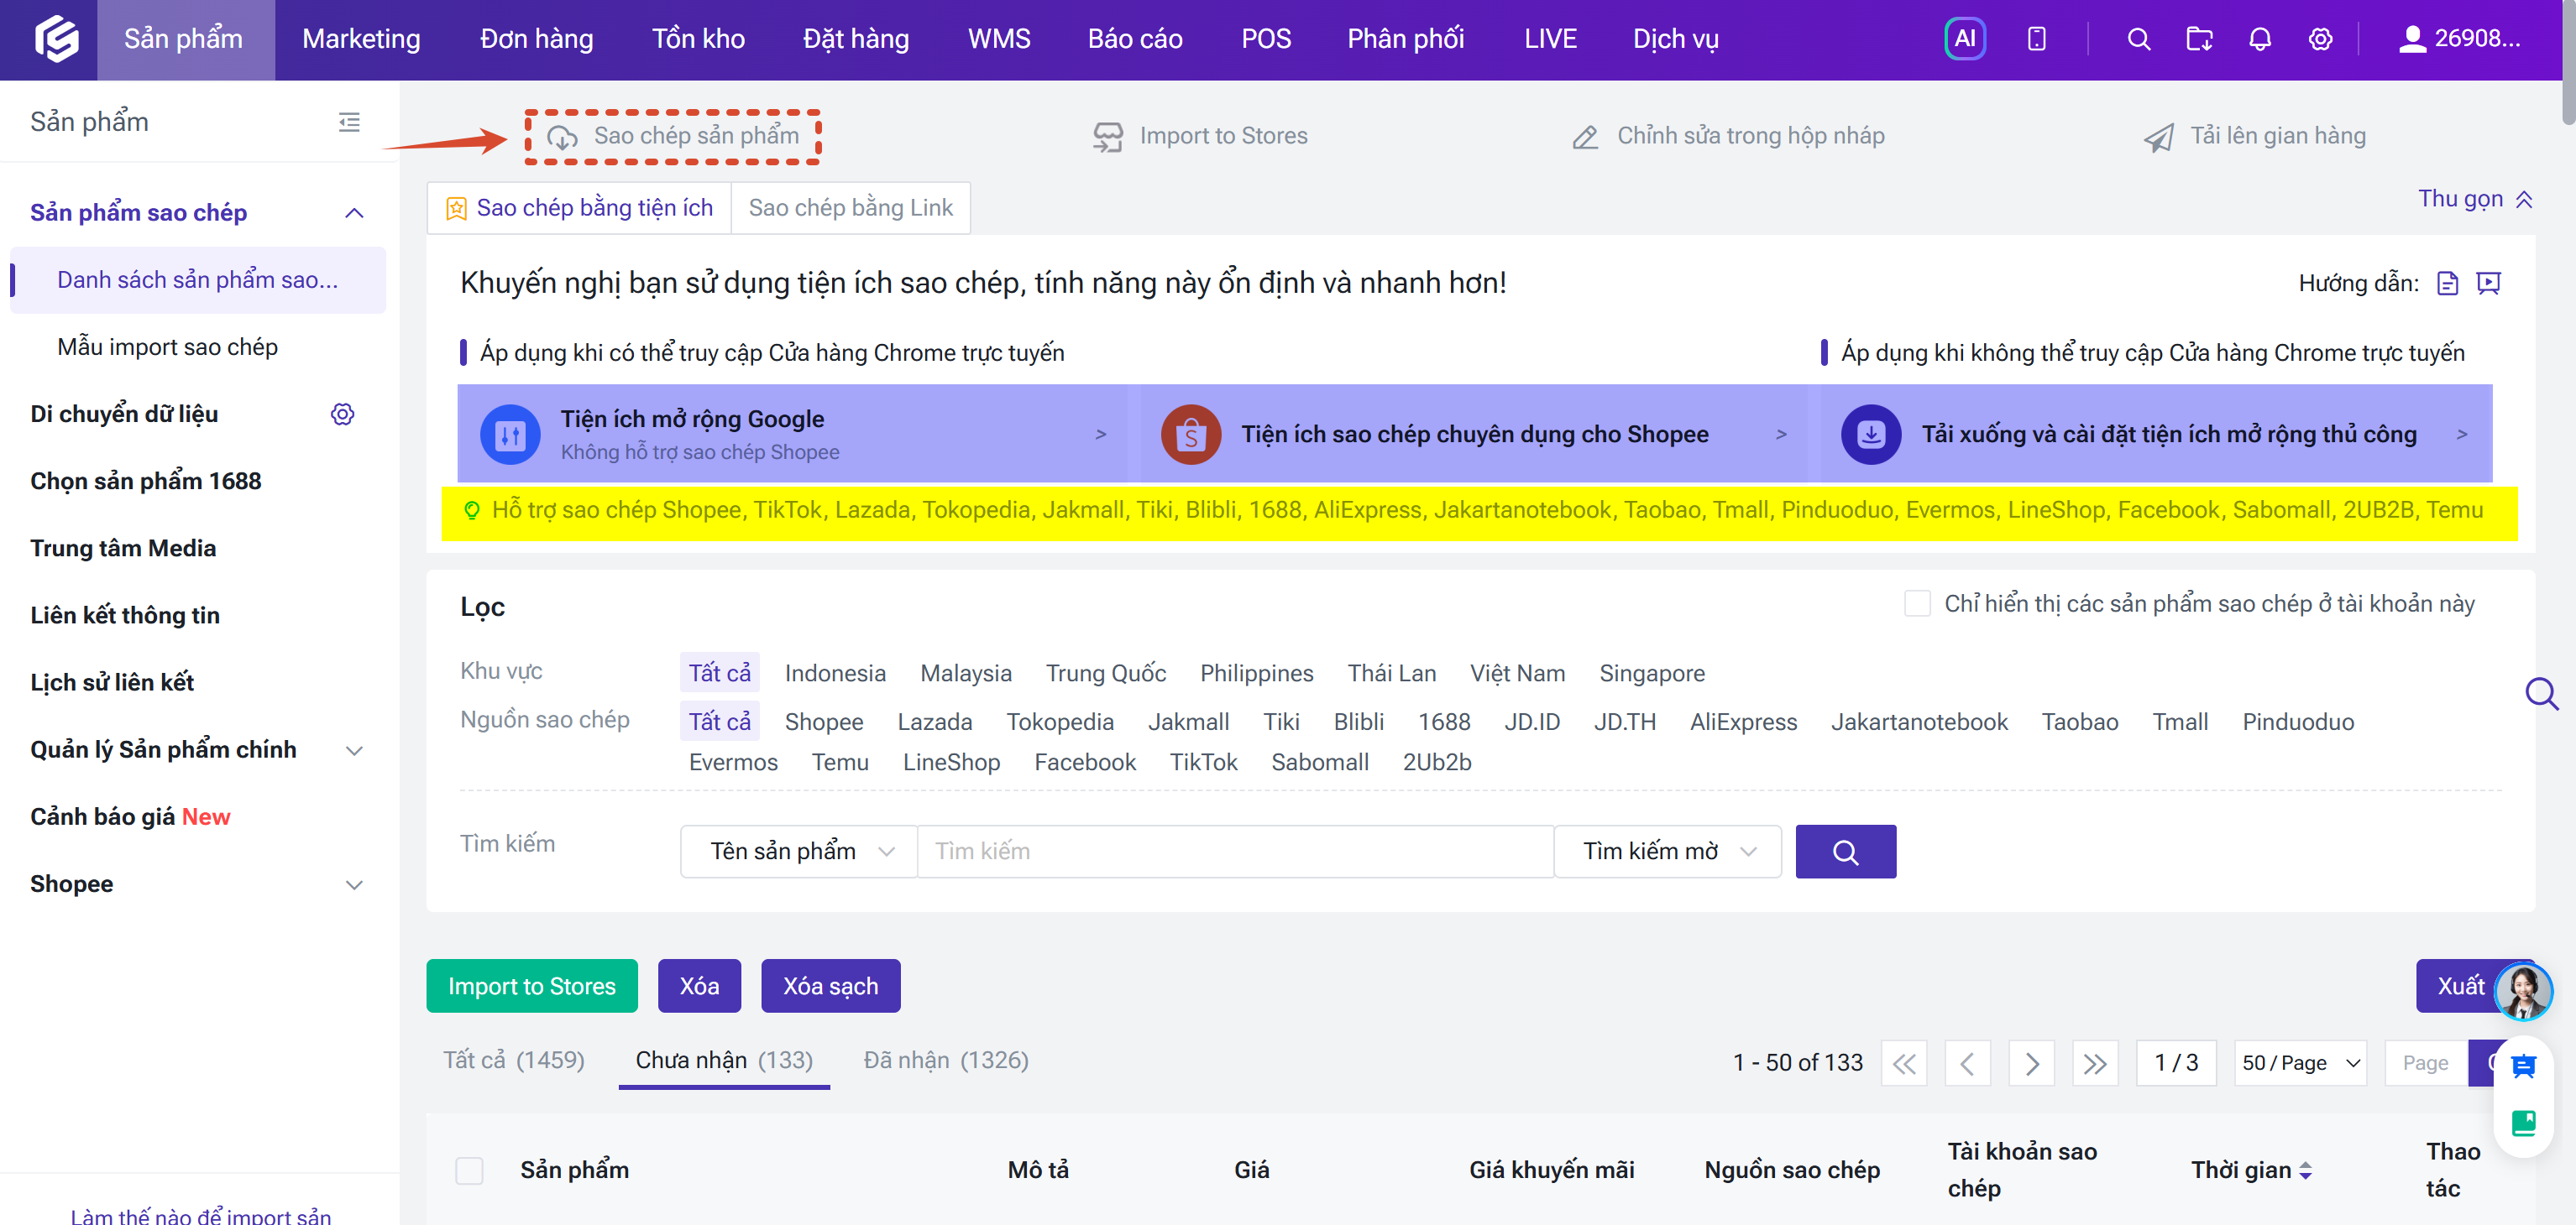This screenshot has width=2576, height=1225.
Task: Open the Tìm kiếm mờ match-type dropdown
Action: point(1668,852)
